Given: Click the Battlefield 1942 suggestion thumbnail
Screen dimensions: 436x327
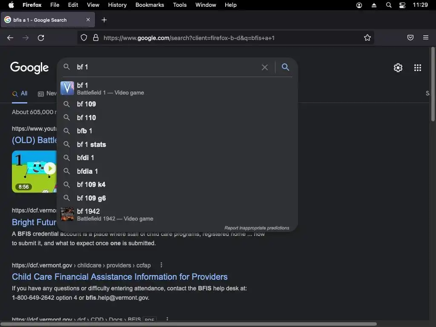Looking at the screenshot, I should tap(67, 215).
